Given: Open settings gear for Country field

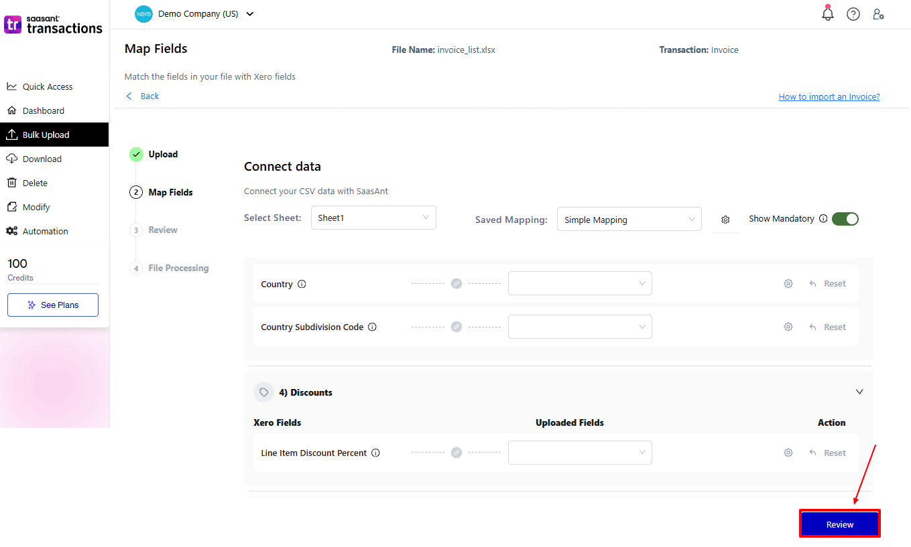Looking at the screenshot, I should pyautogui.click(x=788, y=284).
